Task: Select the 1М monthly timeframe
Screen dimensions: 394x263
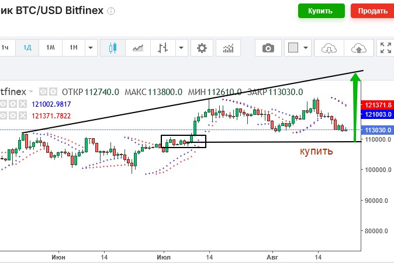Action: (50, 48)
